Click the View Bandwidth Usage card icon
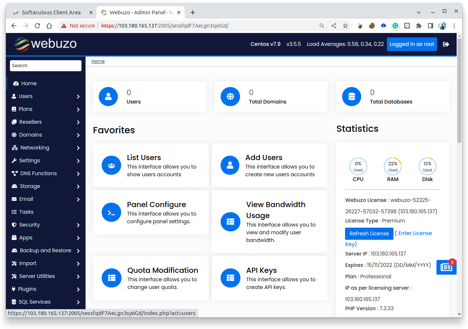 230,221
